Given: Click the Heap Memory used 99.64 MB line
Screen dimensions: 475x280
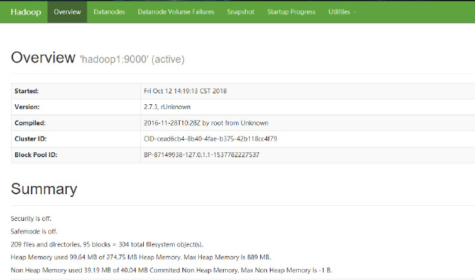Looking at the screenshot, I should 141,257.
